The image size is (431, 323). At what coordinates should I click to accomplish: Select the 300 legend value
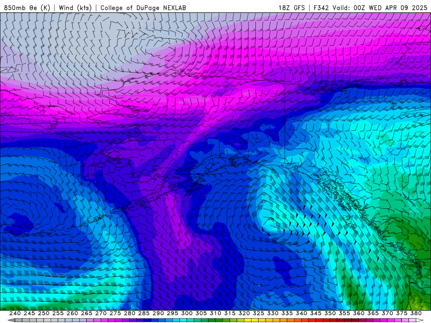pos(186,313)
